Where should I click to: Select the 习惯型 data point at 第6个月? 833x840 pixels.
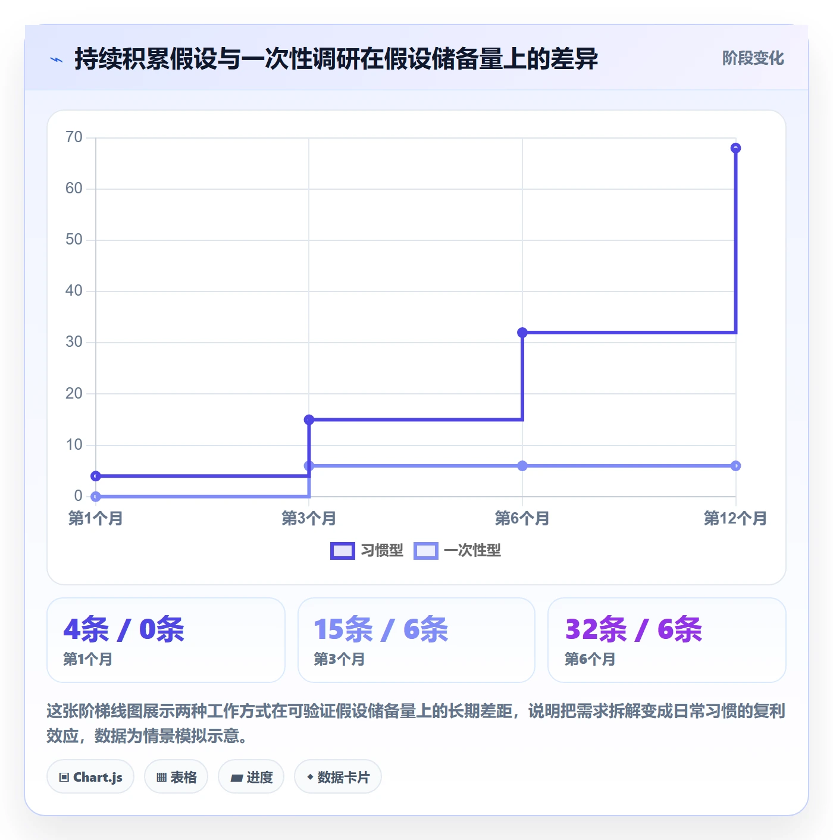coord(522,333)
